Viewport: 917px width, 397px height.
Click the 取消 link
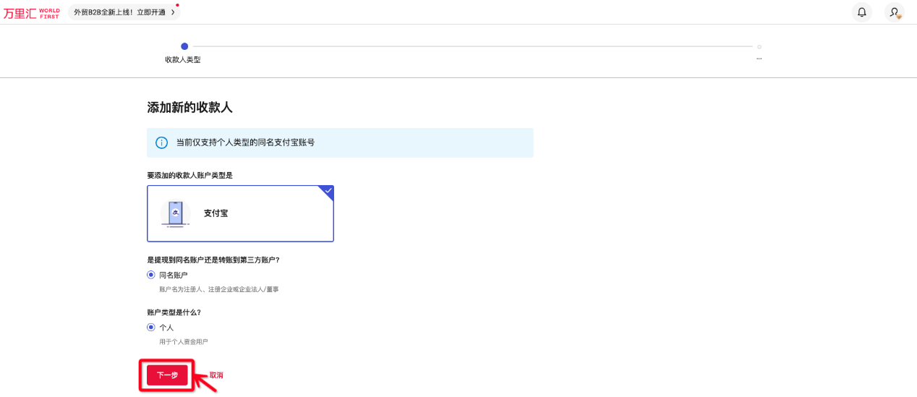pyautogui.click(x=216, y=375)
